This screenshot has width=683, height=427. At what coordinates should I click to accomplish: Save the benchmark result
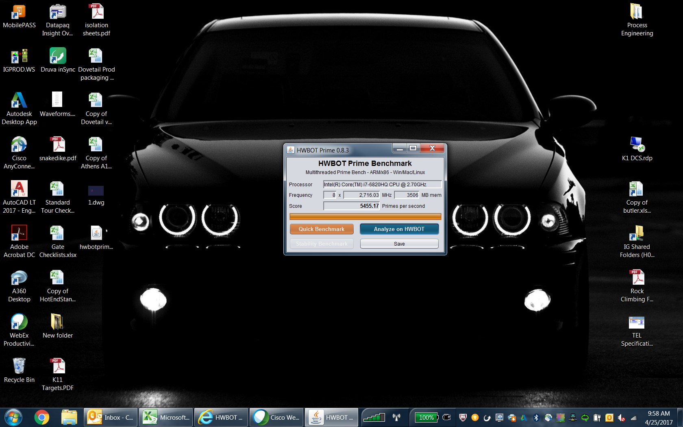pyautogui.click(x=399, y=244)
